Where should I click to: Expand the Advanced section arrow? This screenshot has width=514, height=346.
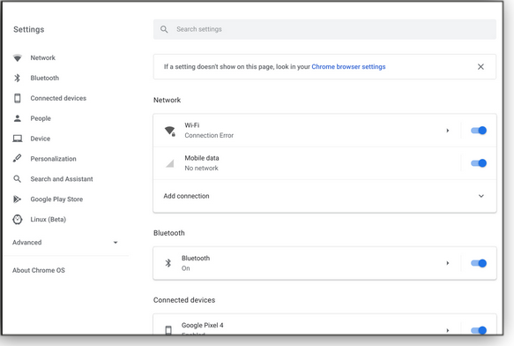[x=115, y=243]
